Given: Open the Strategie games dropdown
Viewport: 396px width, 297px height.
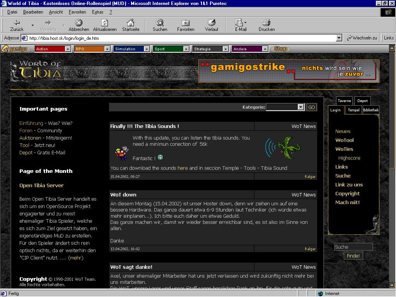Looking at the screenshot, I should coord(225,49).
